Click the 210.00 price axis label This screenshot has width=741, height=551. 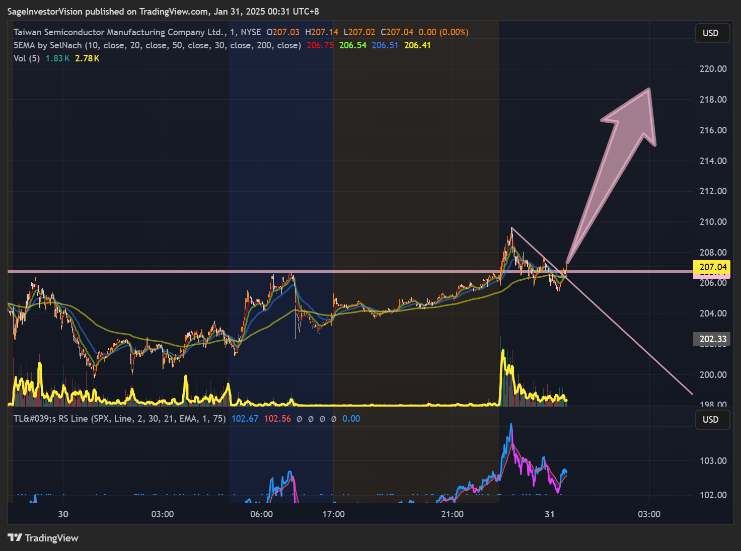coord(713,222)
